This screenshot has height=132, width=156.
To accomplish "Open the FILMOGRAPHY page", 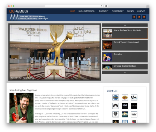I will coord(118,11).
